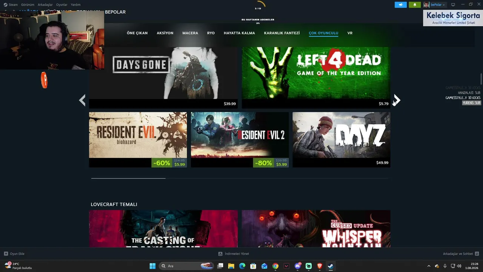Select the ÖNE ÇIKAN tab
483x272 pixels.
click(137, 33)
